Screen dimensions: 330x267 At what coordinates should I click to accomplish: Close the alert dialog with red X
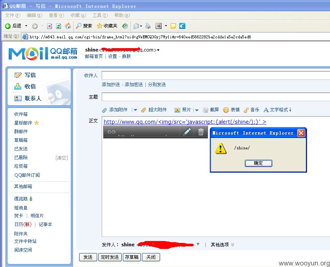(301, 133)
